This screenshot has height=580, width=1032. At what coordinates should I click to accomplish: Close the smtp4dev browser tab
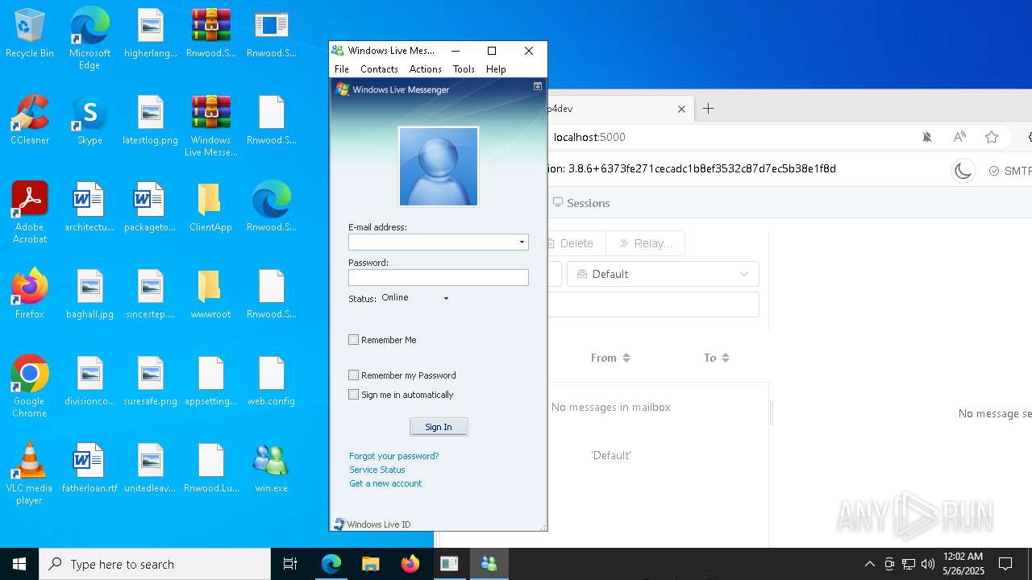tap(681, 109)
